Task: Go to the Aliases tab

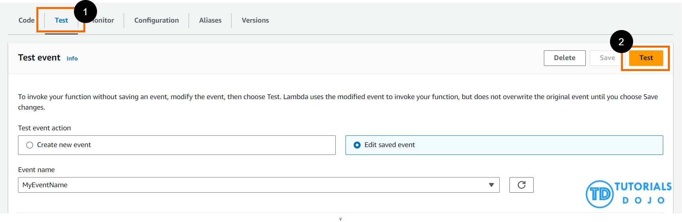Action: pos(210,20)
